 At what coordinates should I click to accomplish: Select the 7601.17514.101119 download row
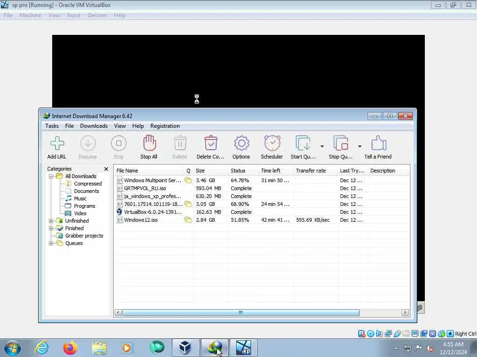[262, 204]
